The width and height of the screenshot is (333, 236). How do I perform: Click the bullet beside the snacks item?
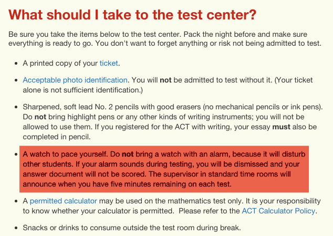(x=14, y=228)
